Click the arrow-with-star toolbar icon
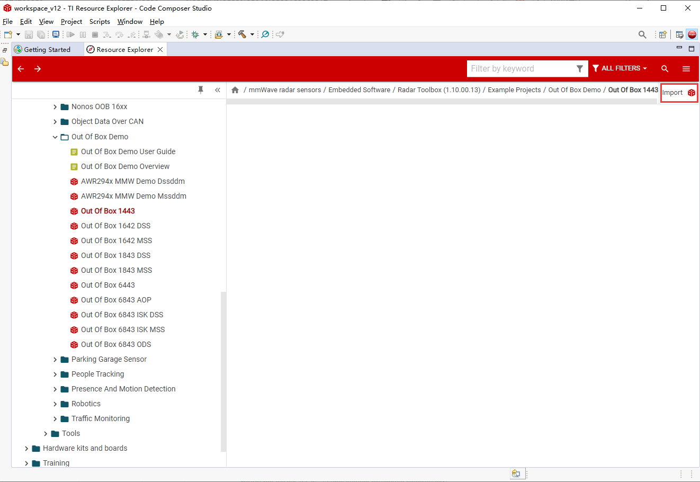Viewport: 700px width, 482px height. click(x=280, y=34)
